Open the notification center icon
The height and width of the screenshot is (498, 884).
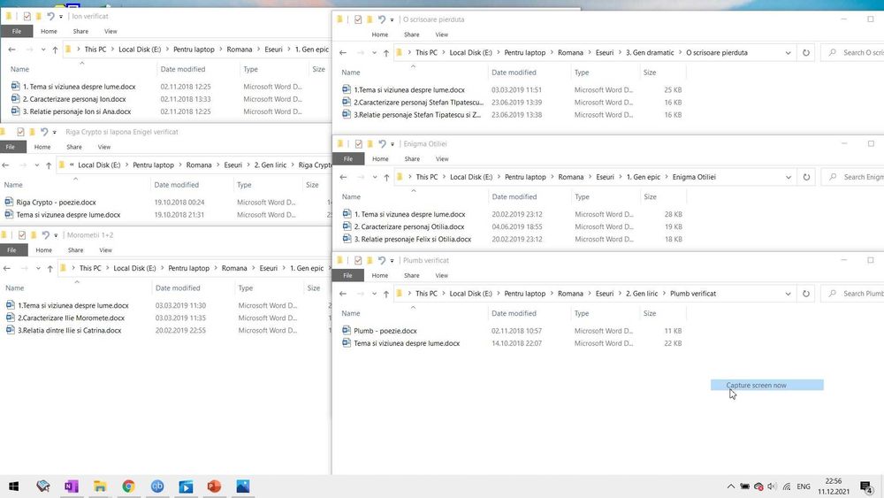[866, 487]
